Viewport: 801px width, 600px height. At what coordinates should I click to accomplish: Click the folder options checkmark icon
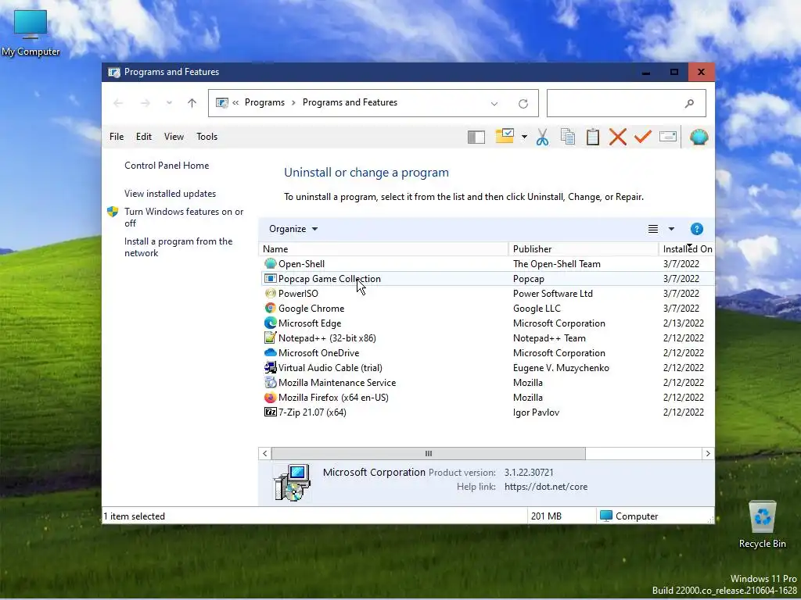(505, 136)
